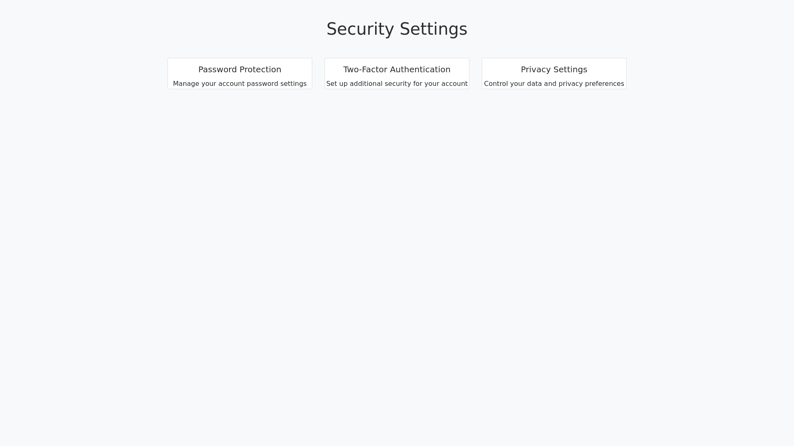Click the card controlling privacy preferences
The height and width of the screenshot is (446, 794).
tap(554, 73)
